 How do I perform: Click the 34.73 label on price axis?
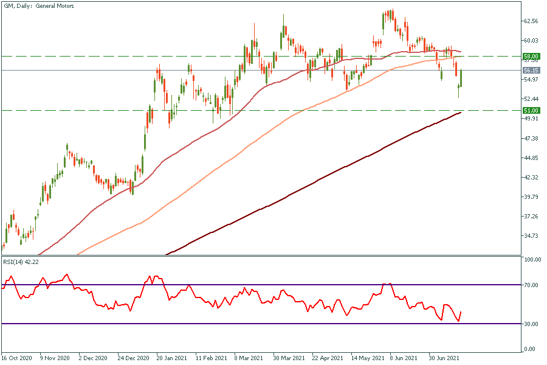tap(531, 236)
